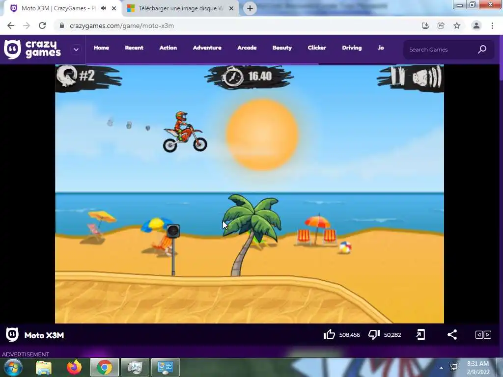
Task: Open the Arcade games category
Action: 247,48
